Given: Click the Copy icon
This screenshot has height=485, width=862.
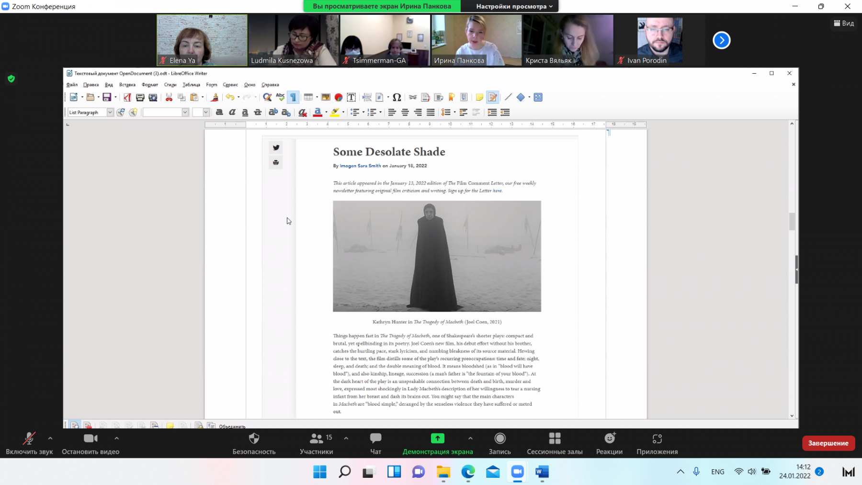Looking at the screenshot, I should click(181, 97).
